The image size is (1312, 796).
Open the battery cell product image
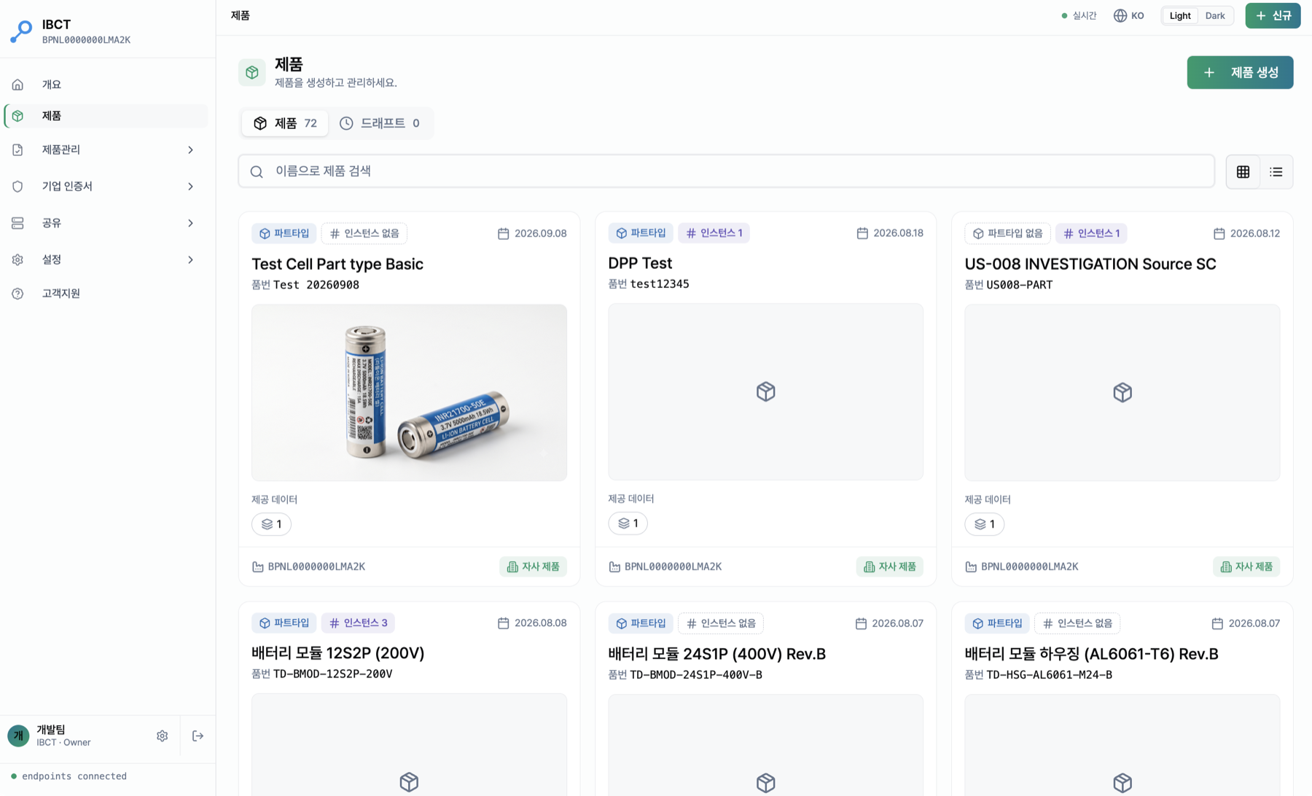click(409, 393)
